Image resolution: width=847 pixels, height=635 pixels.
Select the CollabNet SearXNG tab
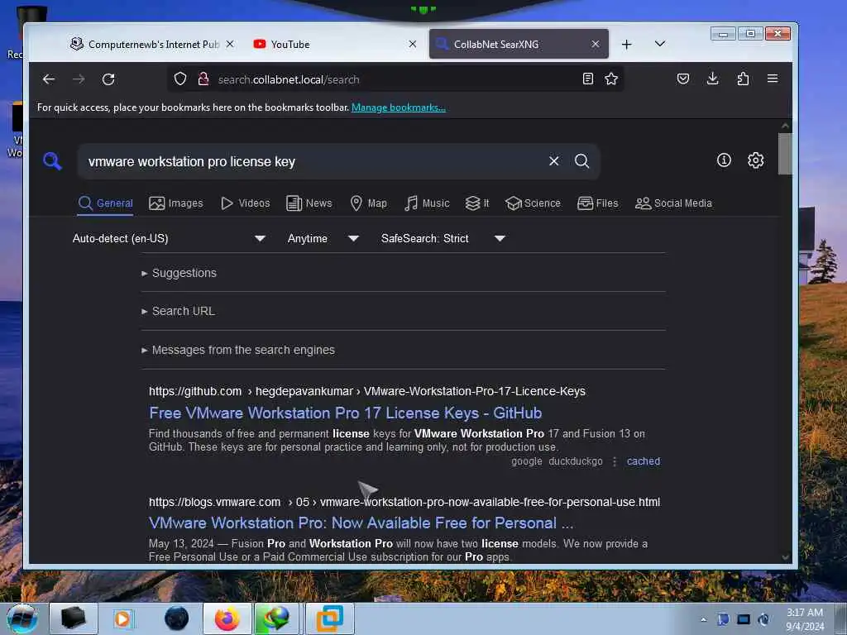pos(519,45)
